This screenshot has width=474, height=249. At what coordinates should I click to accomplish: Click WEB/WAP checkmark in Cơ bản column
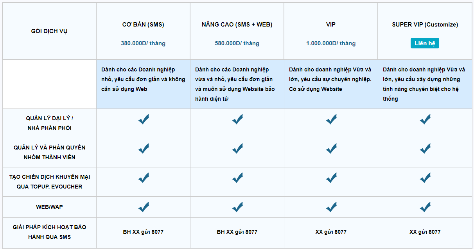point(144,207)
